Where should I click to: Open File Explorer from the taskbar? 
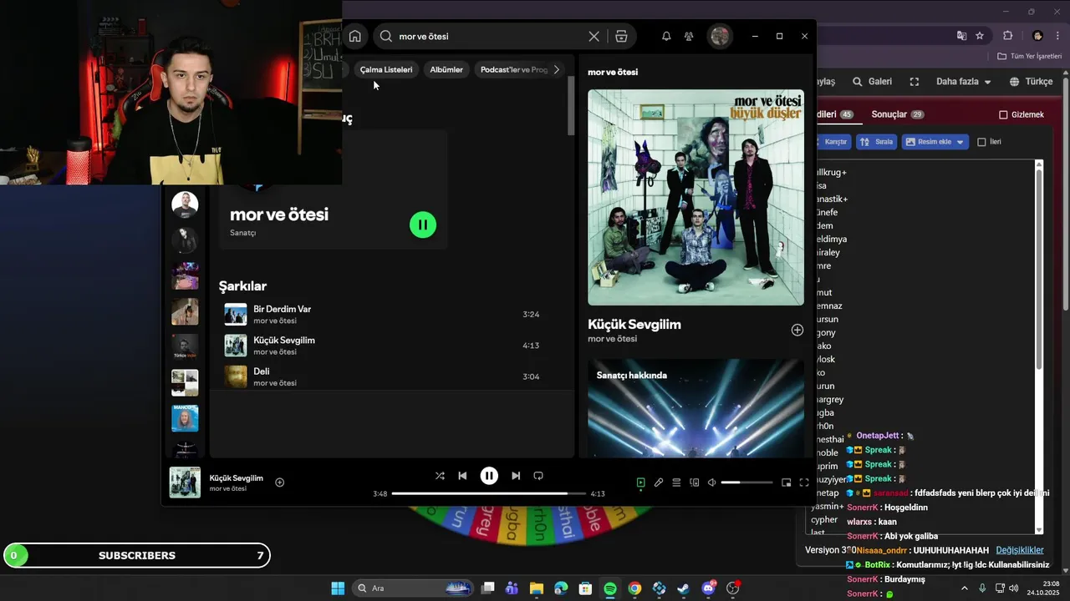(x=536, y=588)
